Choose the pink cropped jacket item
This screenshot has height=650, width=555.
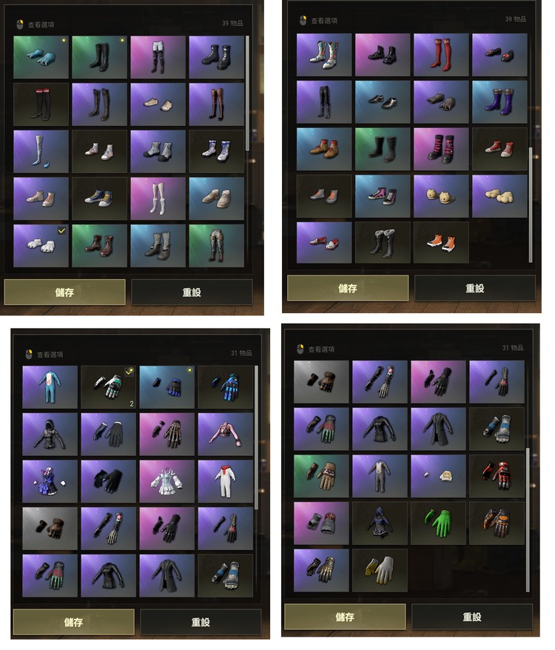pyautogui.click(x=226, y=434)
